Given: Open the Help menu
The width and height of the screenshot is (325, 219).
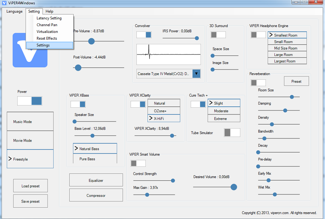Looking at the screenshot, I should point(49,11).
